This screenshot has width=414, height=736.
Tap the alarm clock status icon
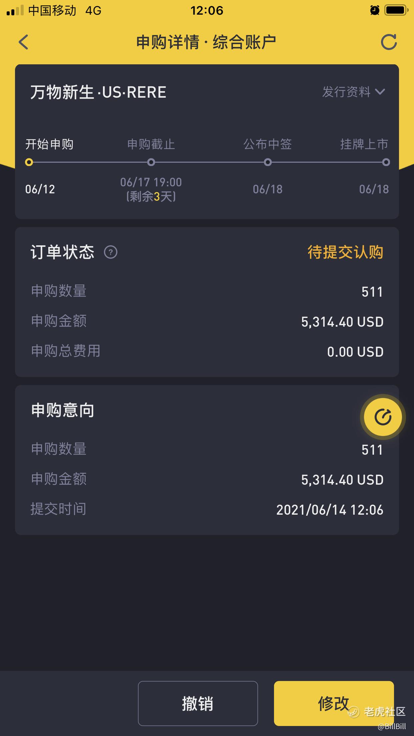coord(375,10)
